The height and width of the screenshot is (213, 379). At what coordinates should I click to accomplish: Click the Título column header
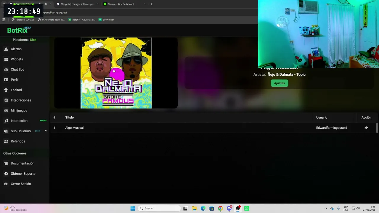(x=70, y=117)
